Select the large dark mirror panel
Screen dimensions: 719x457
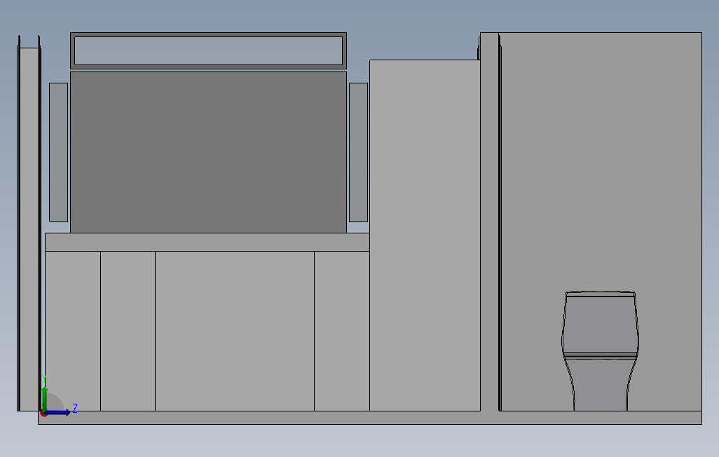tap(208, 152)
